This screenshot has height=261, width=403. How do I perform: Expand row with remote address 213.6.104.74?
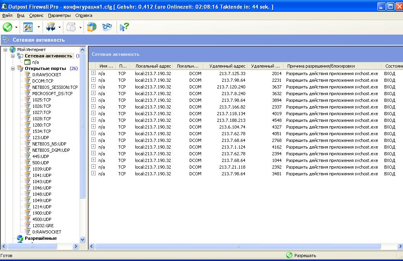93,127
